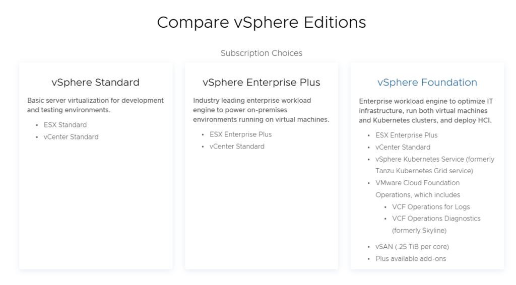Screen dimensions: 516x285
Task: Click the Compare vSphere Editions title
Action: [x=262, y=22]
